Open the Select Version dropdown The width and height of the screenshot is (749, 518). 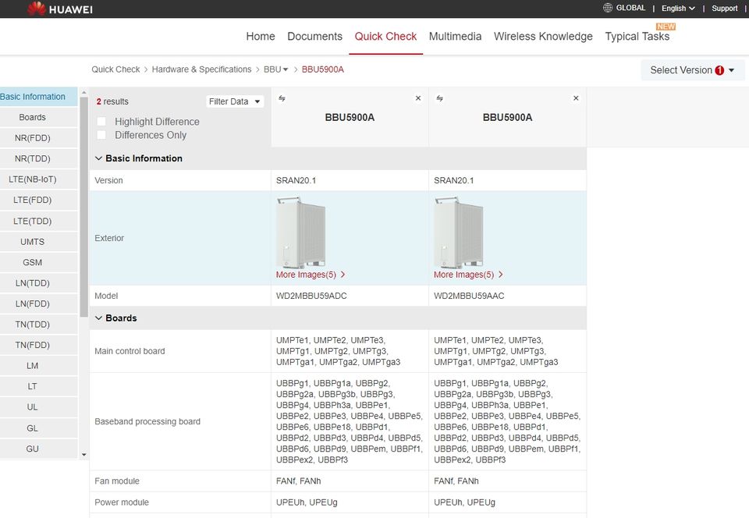(692, 70)
